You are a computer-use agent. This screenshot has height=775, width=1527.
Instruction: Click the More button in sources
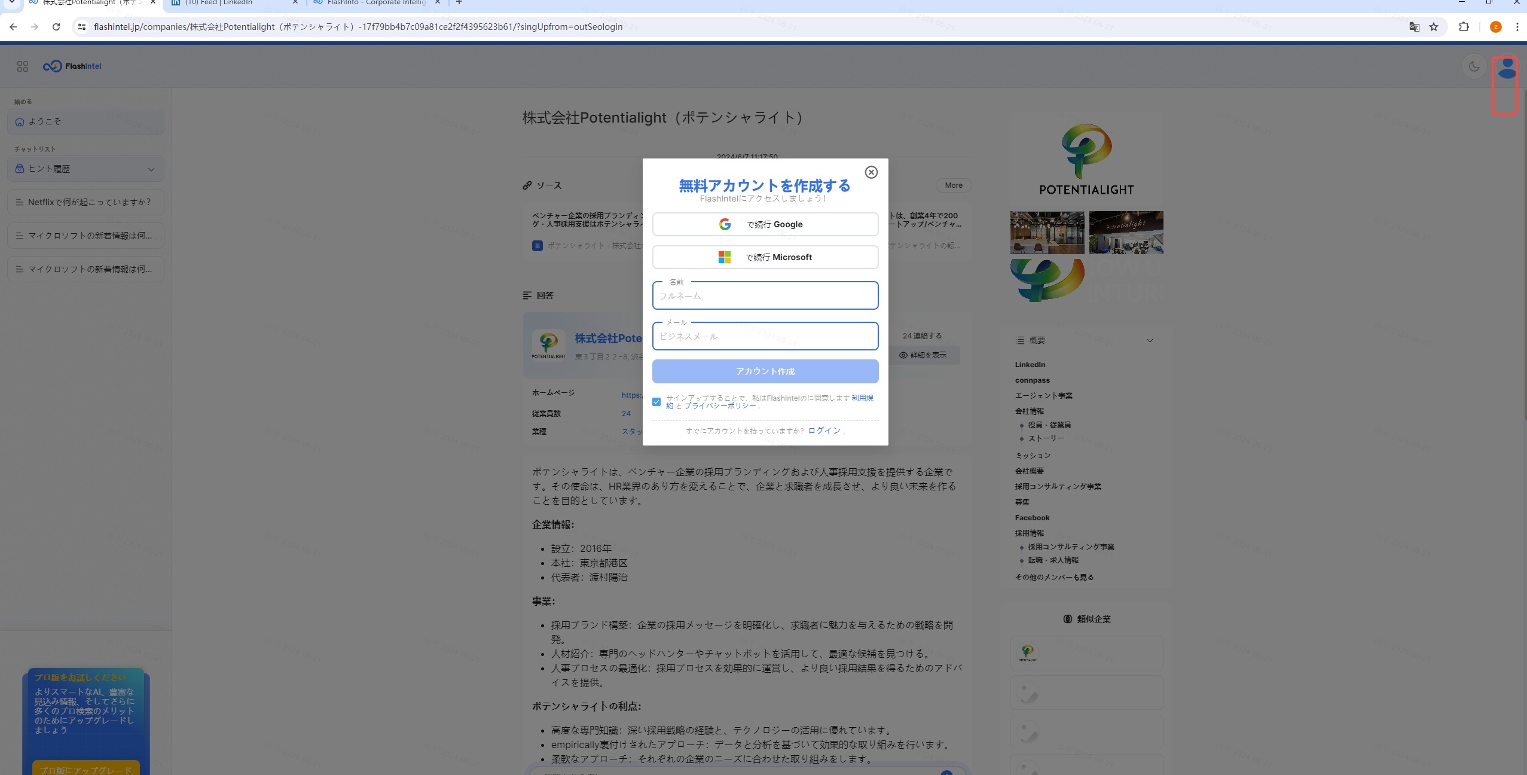click(x=954, y=185)
